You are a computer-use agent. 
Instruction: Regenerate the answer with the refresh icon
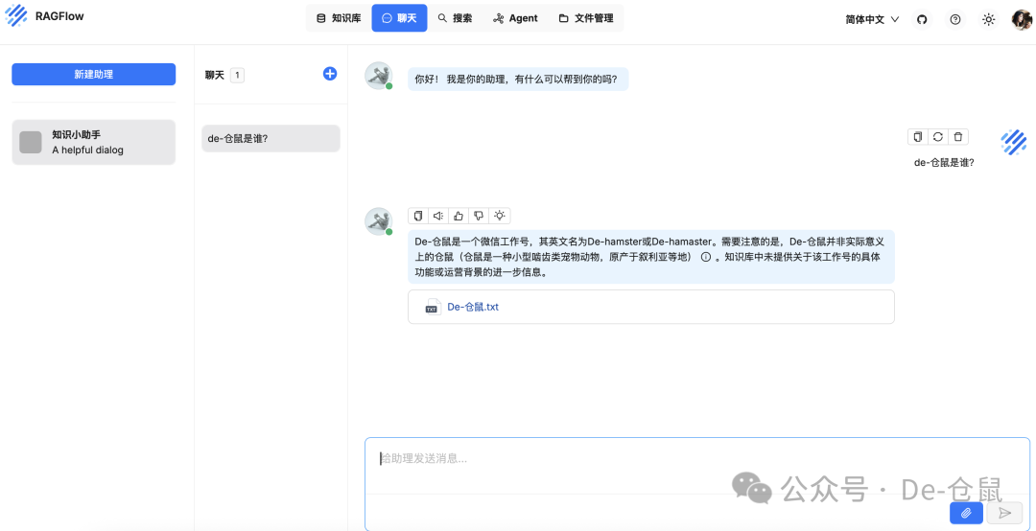[x=938, y=137]
